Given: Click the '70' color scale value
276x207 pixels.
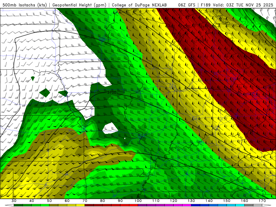Looking at the screenshot, I should click(85, 201).
